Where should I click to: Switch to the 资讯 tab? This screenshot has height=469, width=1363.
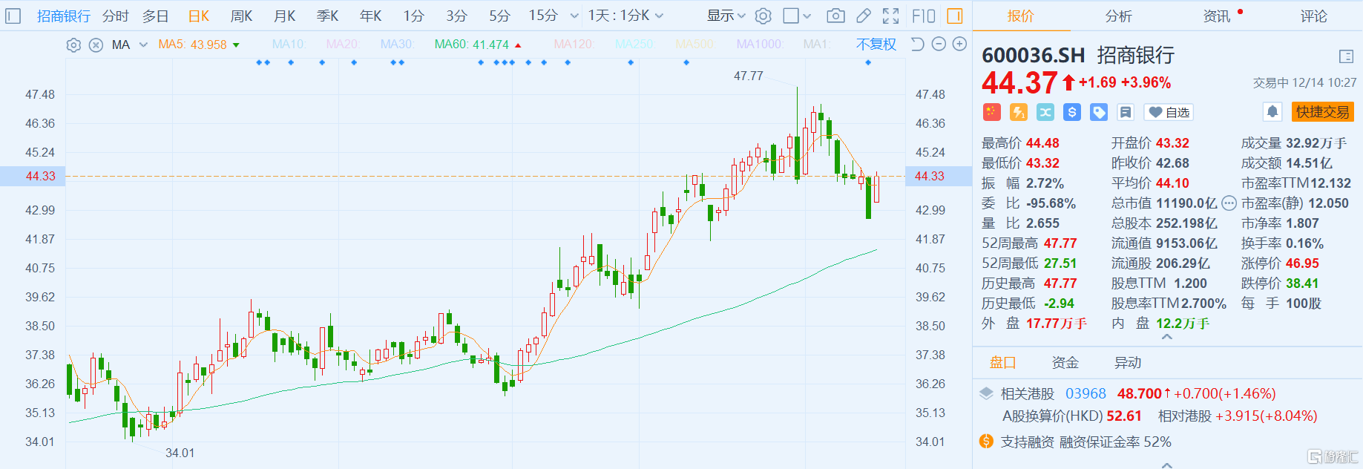(x=1217, y=16)
